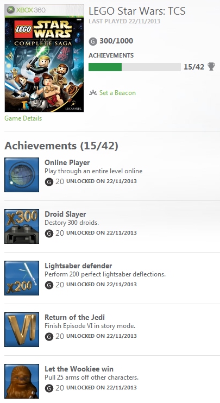Click the Return of the Jedi VI icon
This screenshot has height=403, width=220.
pyautogui.click(x=22, y=330)
